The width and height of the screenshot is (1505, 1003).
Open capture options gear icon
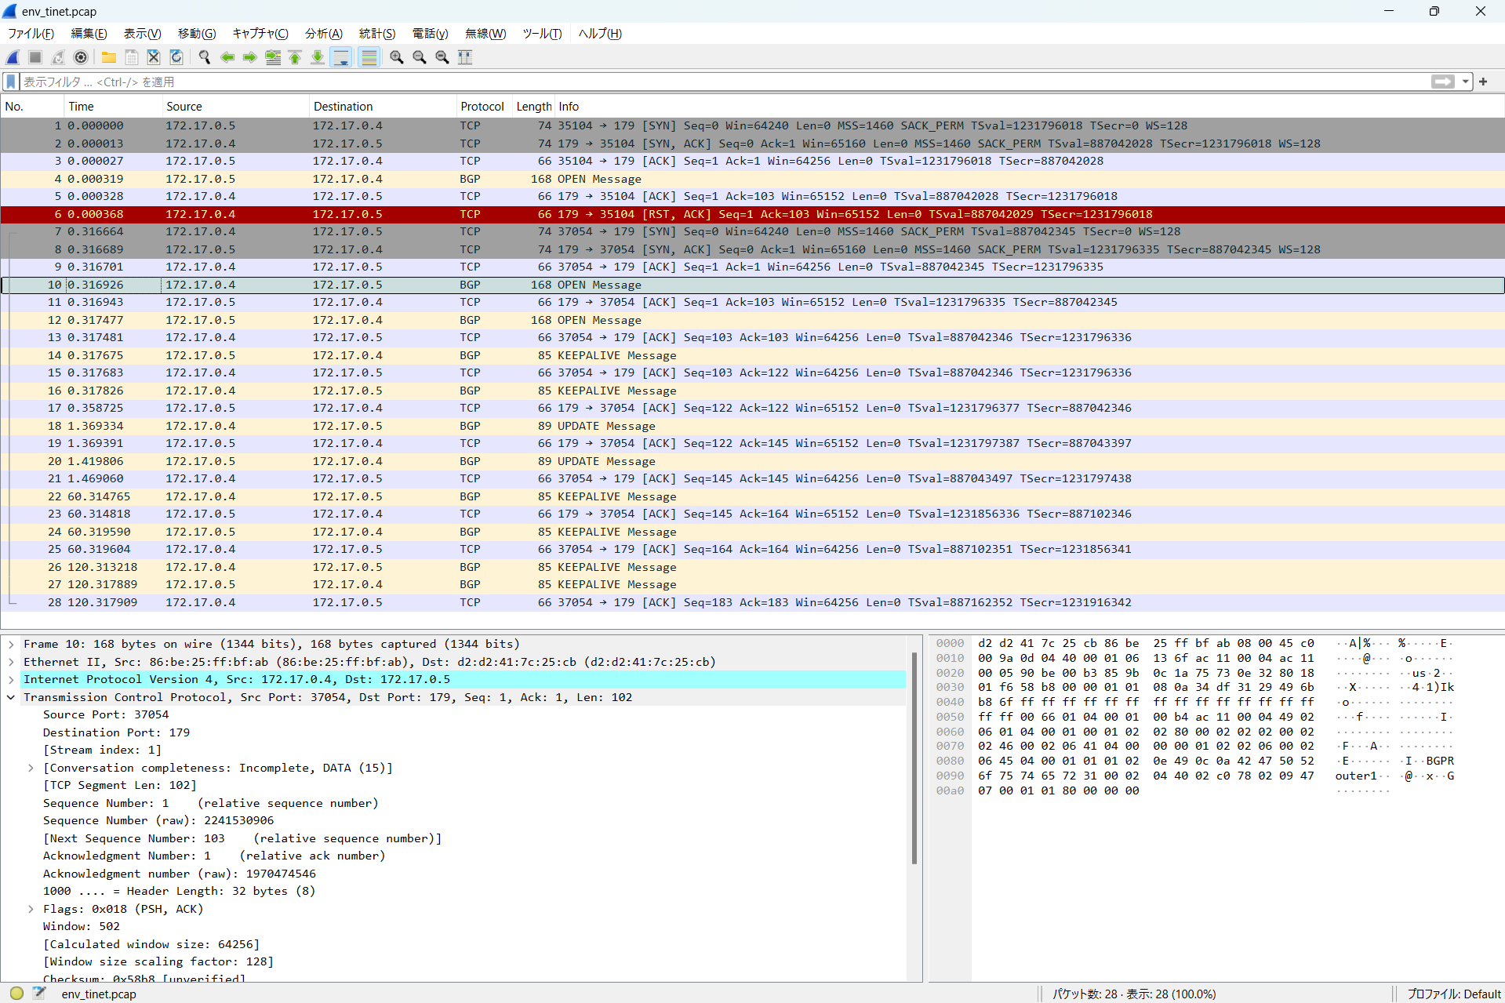(x=81, y=57)
